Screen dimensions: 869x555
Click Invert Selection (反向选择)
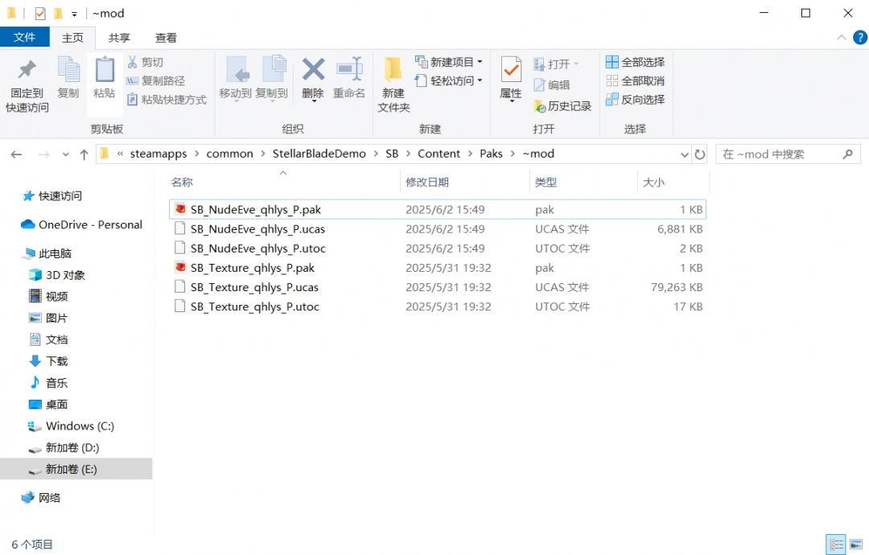(635, 100)
